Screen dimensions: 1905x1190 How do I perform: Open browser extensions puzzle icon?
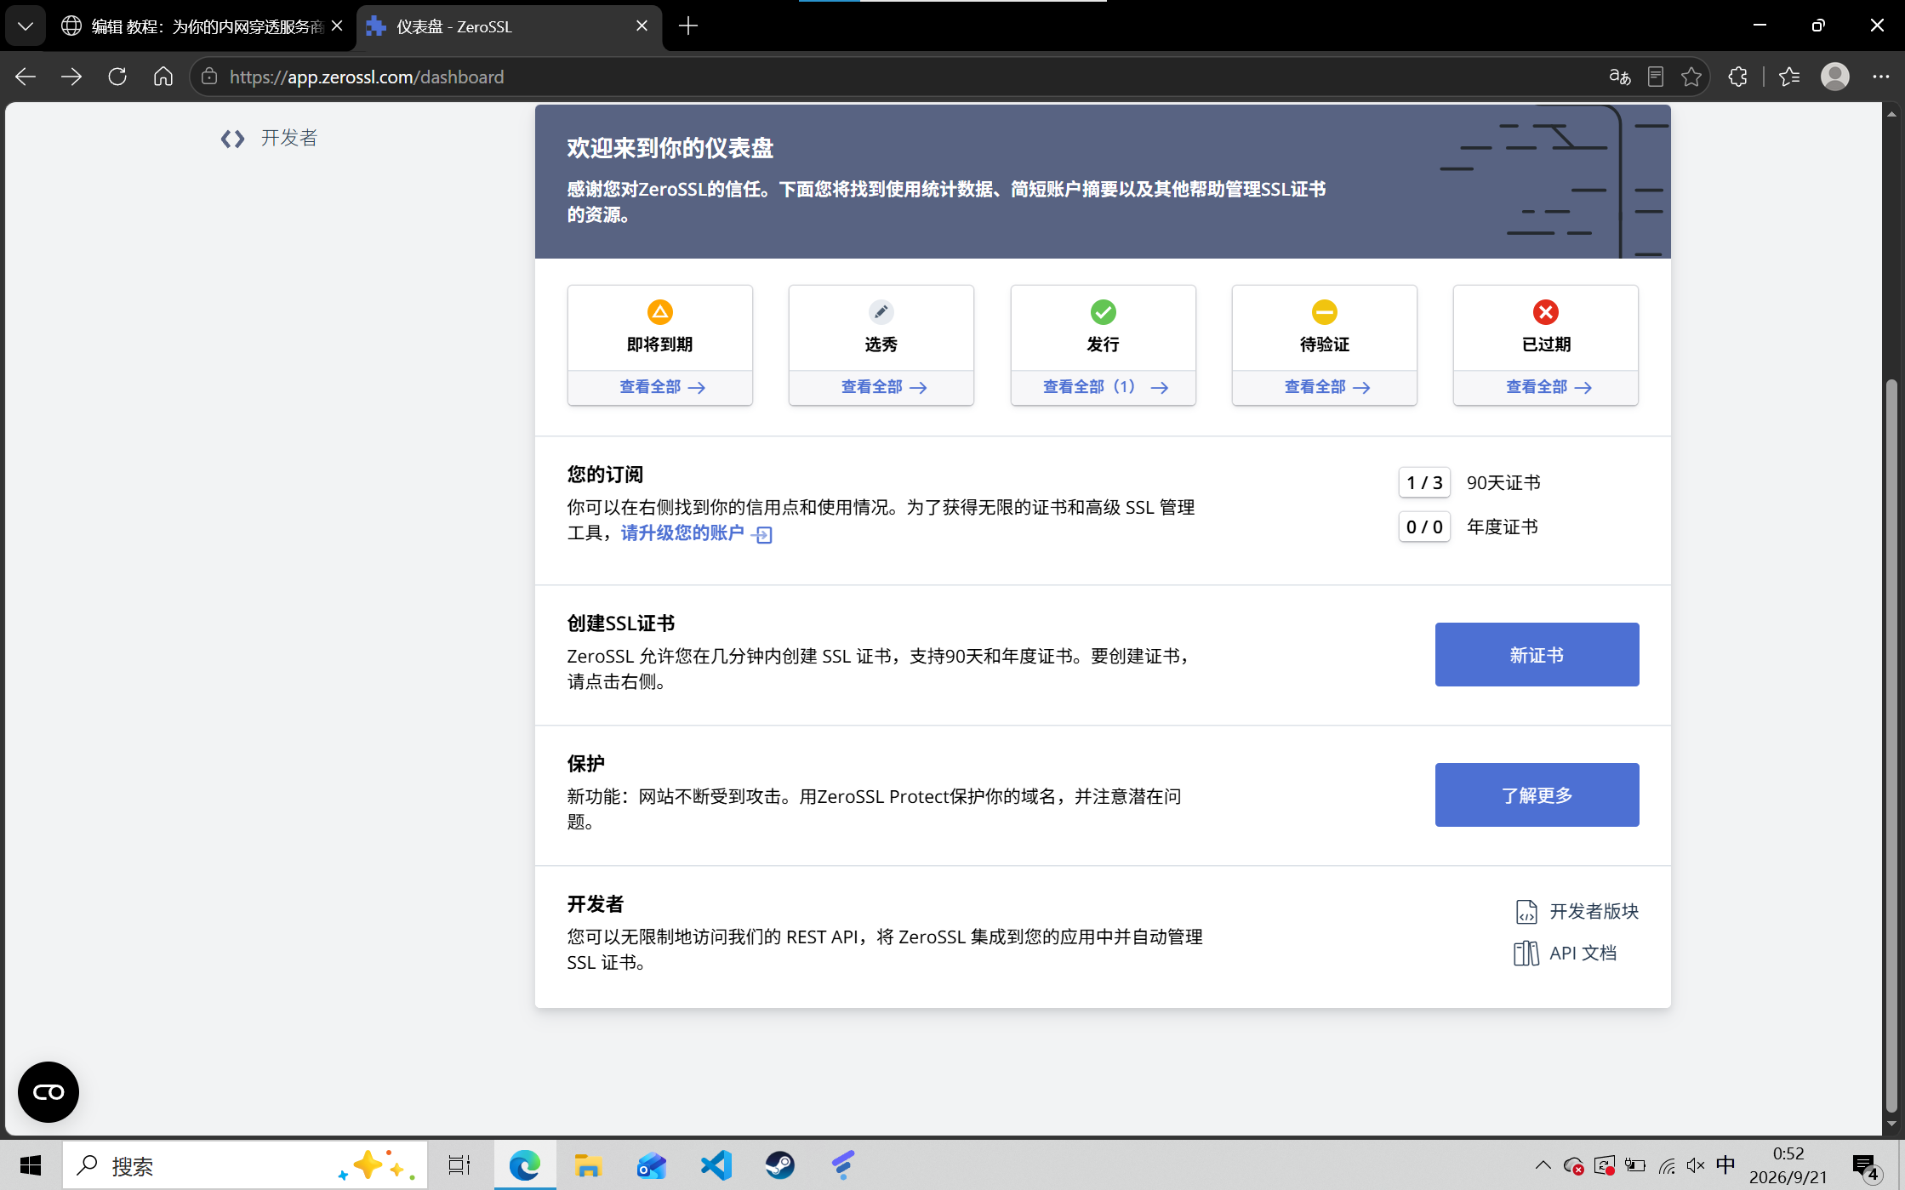click(1737, 77)
